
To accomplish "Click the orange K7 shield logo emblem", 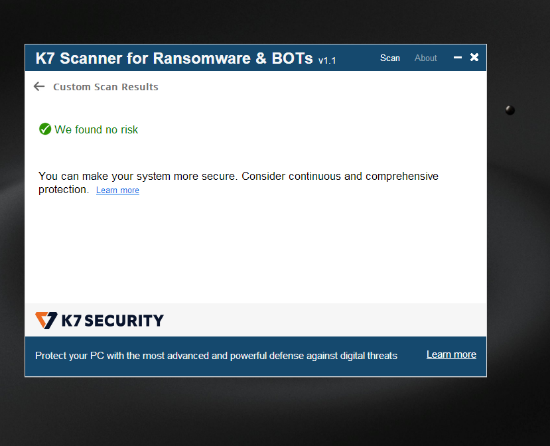I will 46,321.
